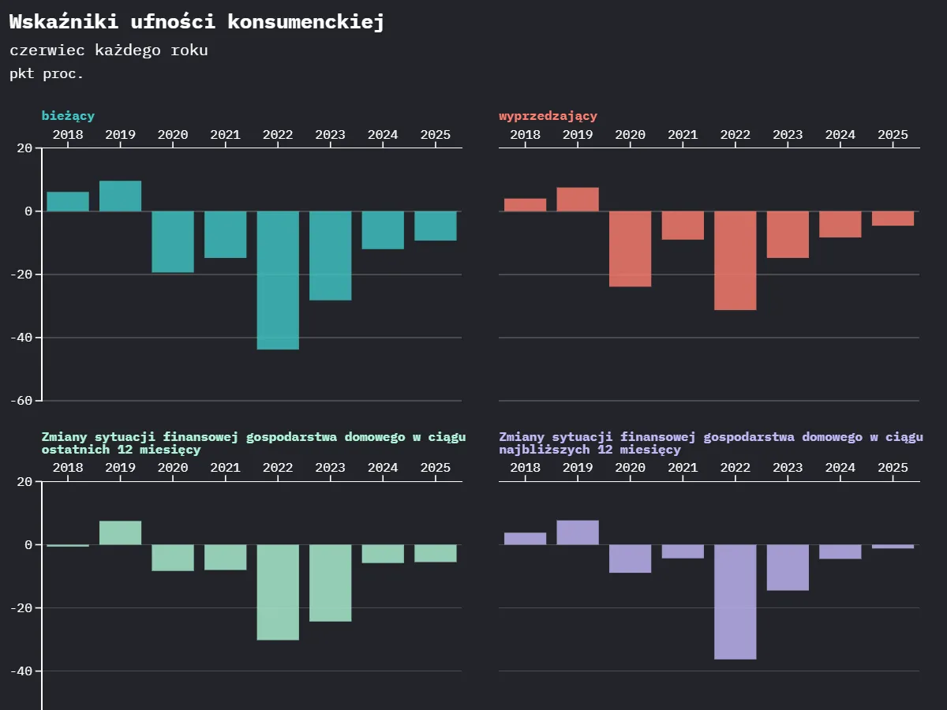Click the 2022 bar in bieżący chart

[278, 280]
